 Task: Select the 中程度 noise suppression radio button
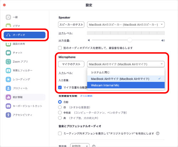(60, 112)
